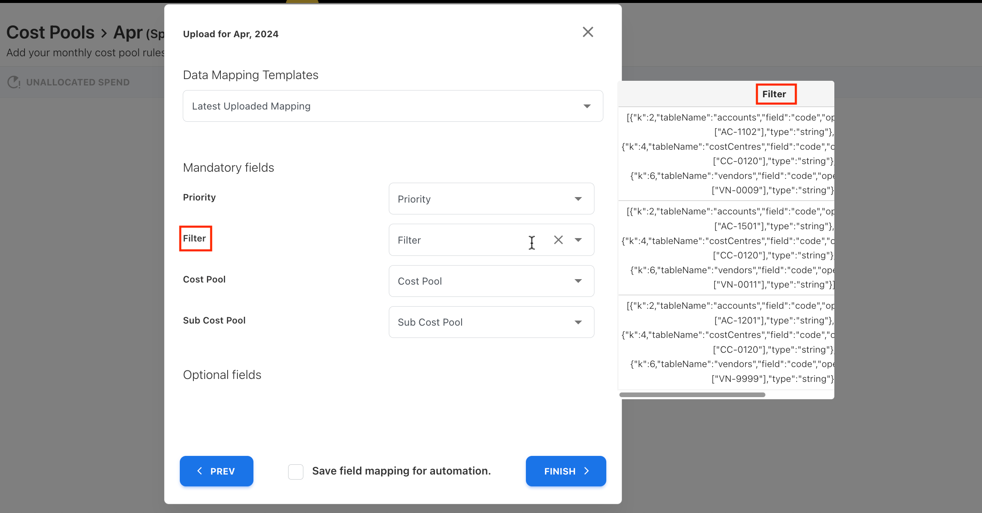Clear the Filter field selection

tap(558, 240)
